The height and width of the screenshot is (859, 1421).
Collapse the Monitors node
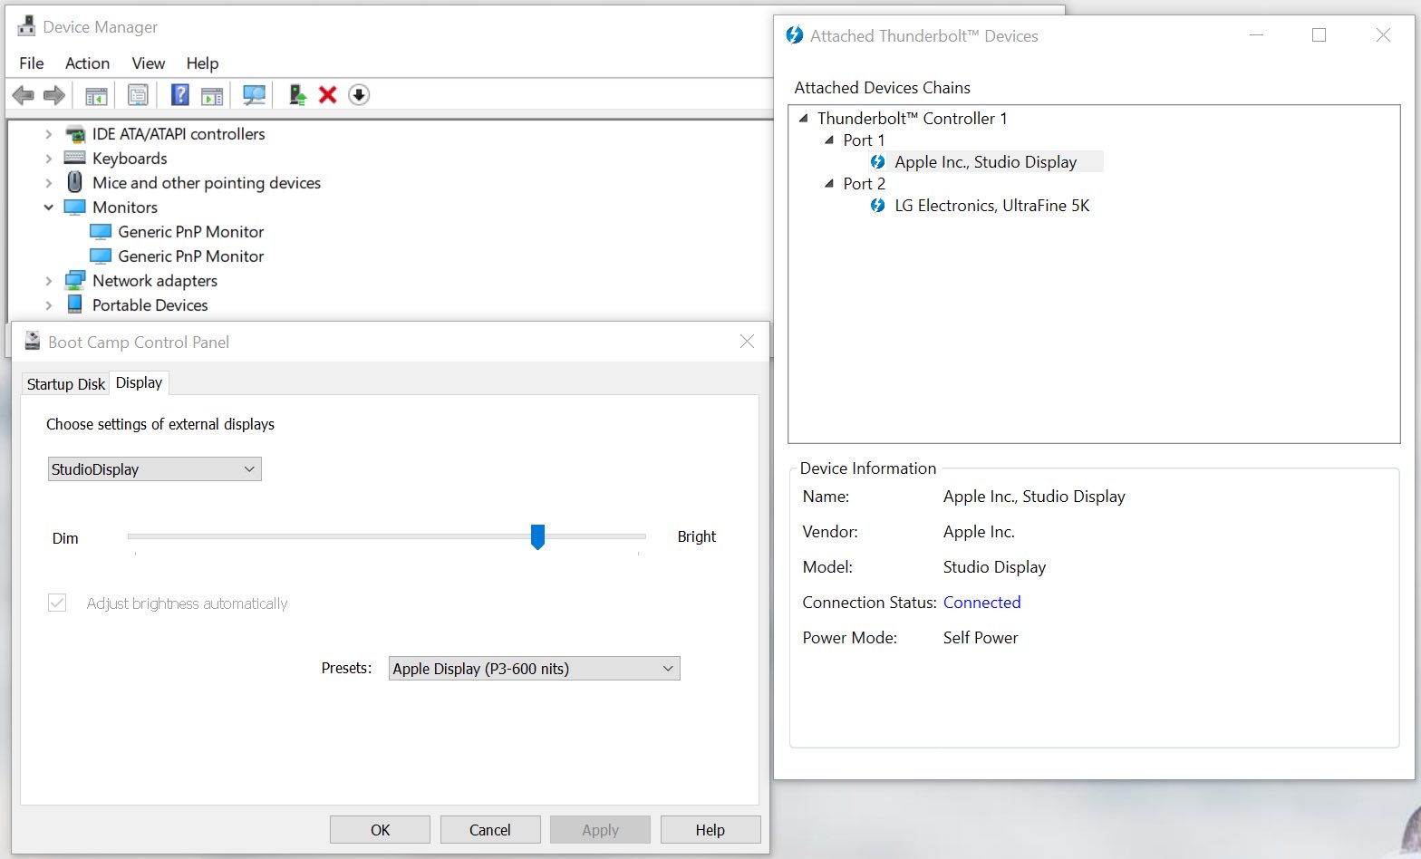pos(49,208)
